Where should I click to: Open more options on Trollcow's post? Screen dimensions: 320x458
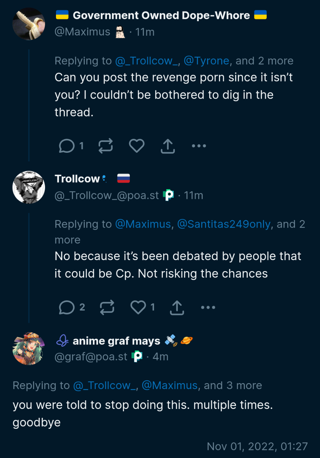pyautogui.click(x=208, y=308)
